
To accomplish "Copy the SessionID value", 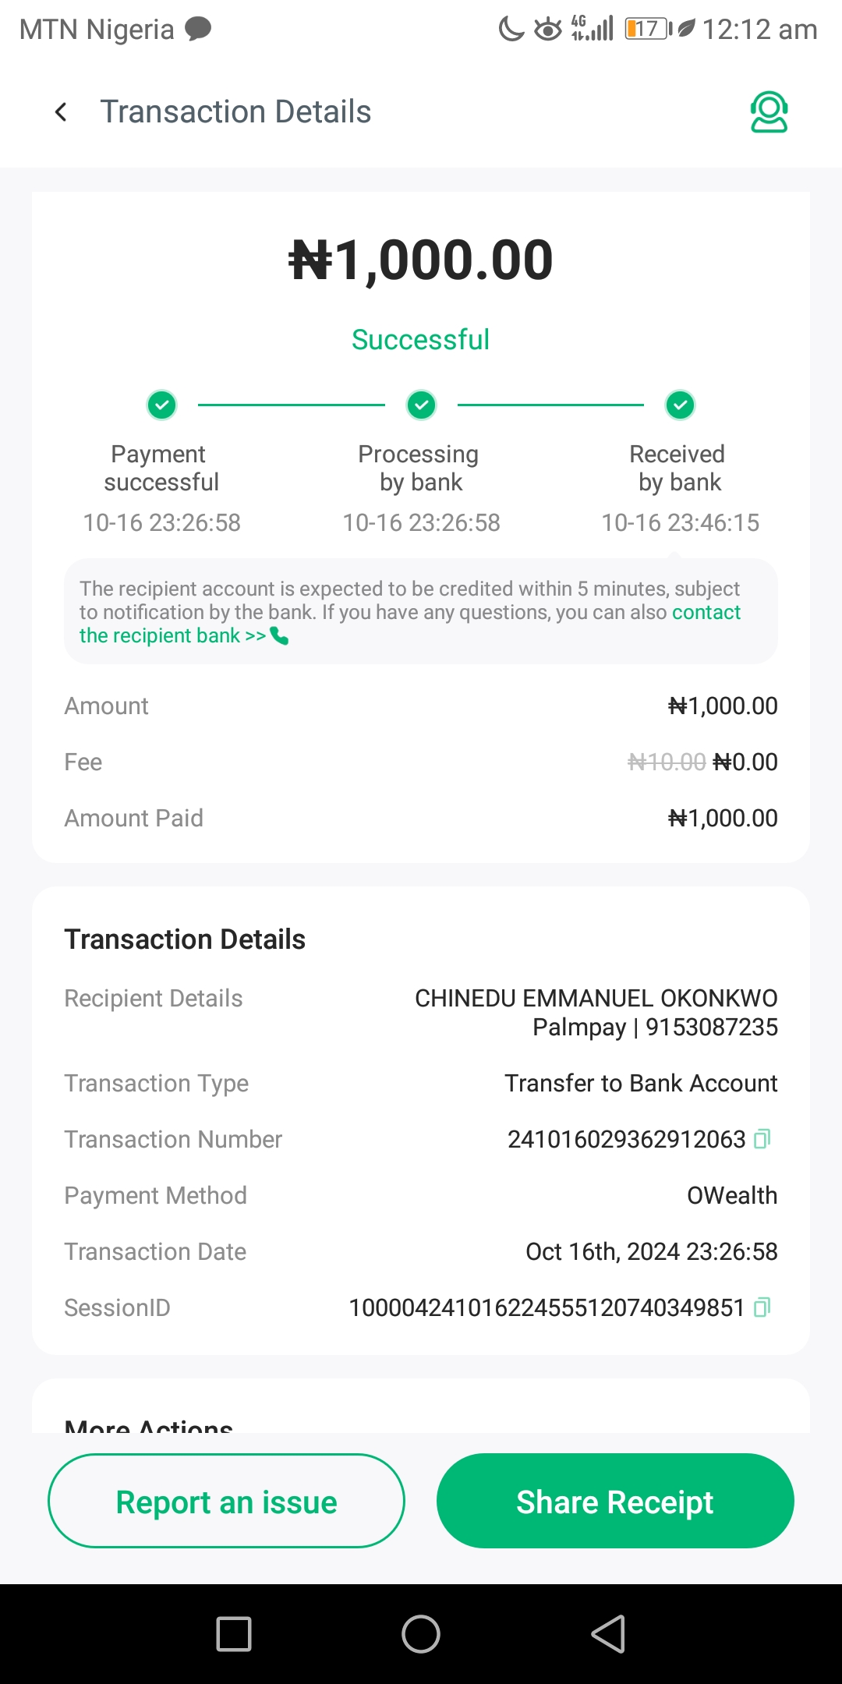I will pyautogui.click(x=762, y=1307).
